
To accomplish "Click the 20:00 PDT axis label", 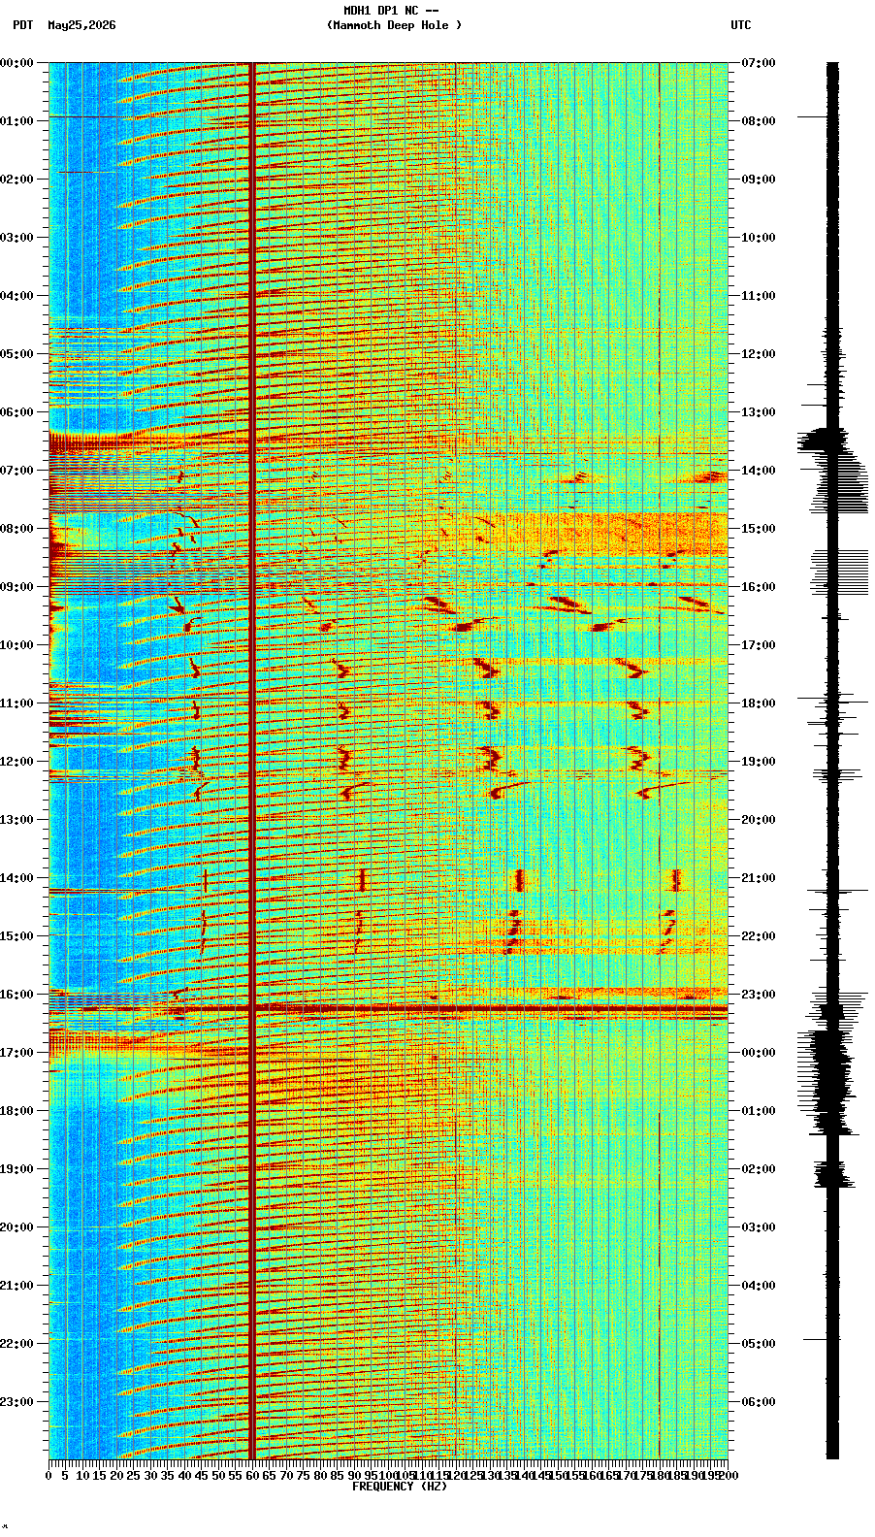I will click(x=17, y=1227).
